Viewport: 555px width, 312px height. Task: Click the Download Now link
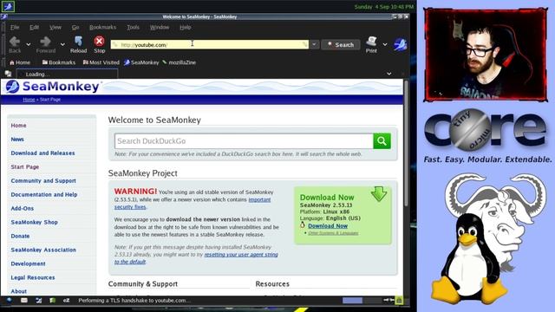tap(328, 225)
